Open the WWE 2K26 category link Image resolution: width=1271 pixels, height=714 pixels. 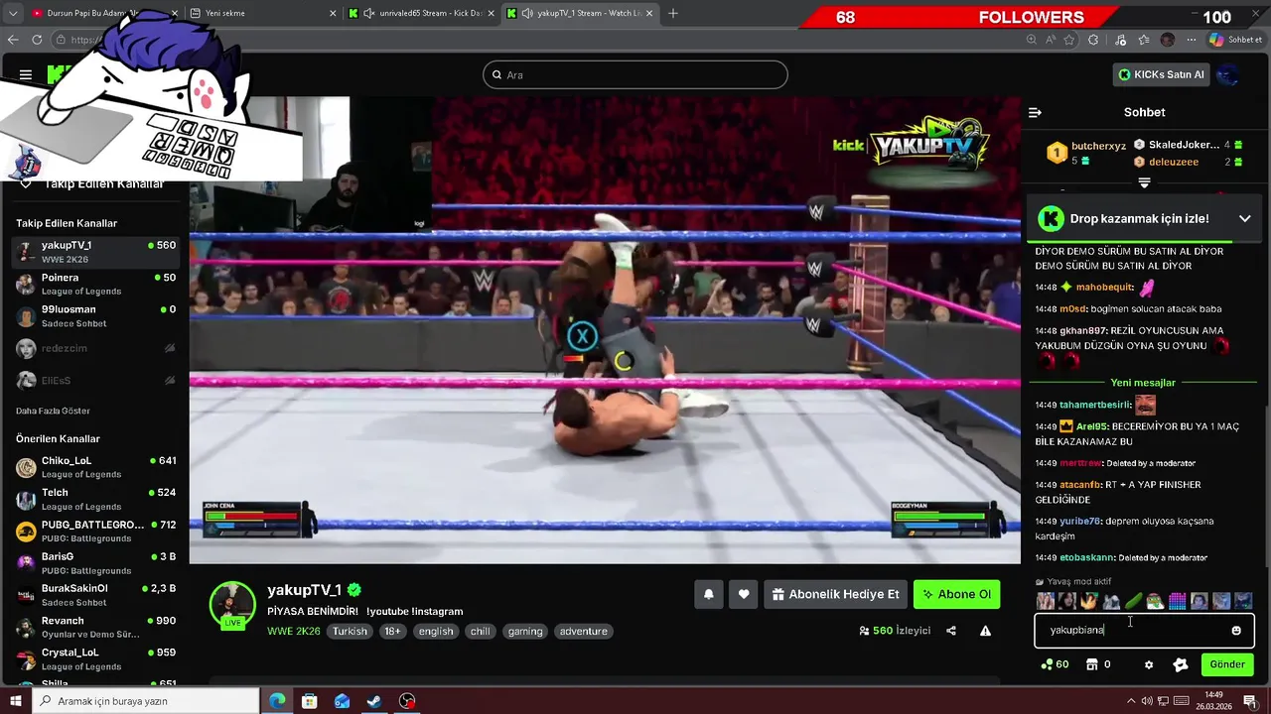point(294,631)
